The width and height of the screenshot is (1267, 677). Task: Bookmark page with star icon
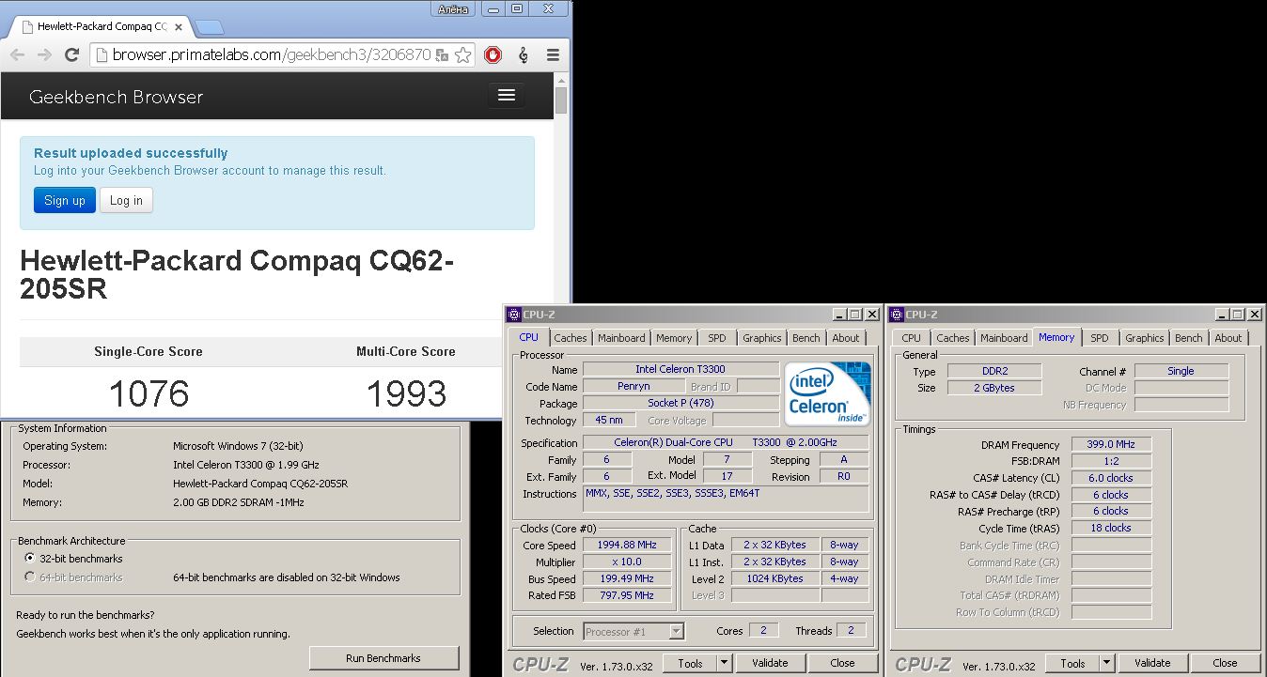[463, 55]
